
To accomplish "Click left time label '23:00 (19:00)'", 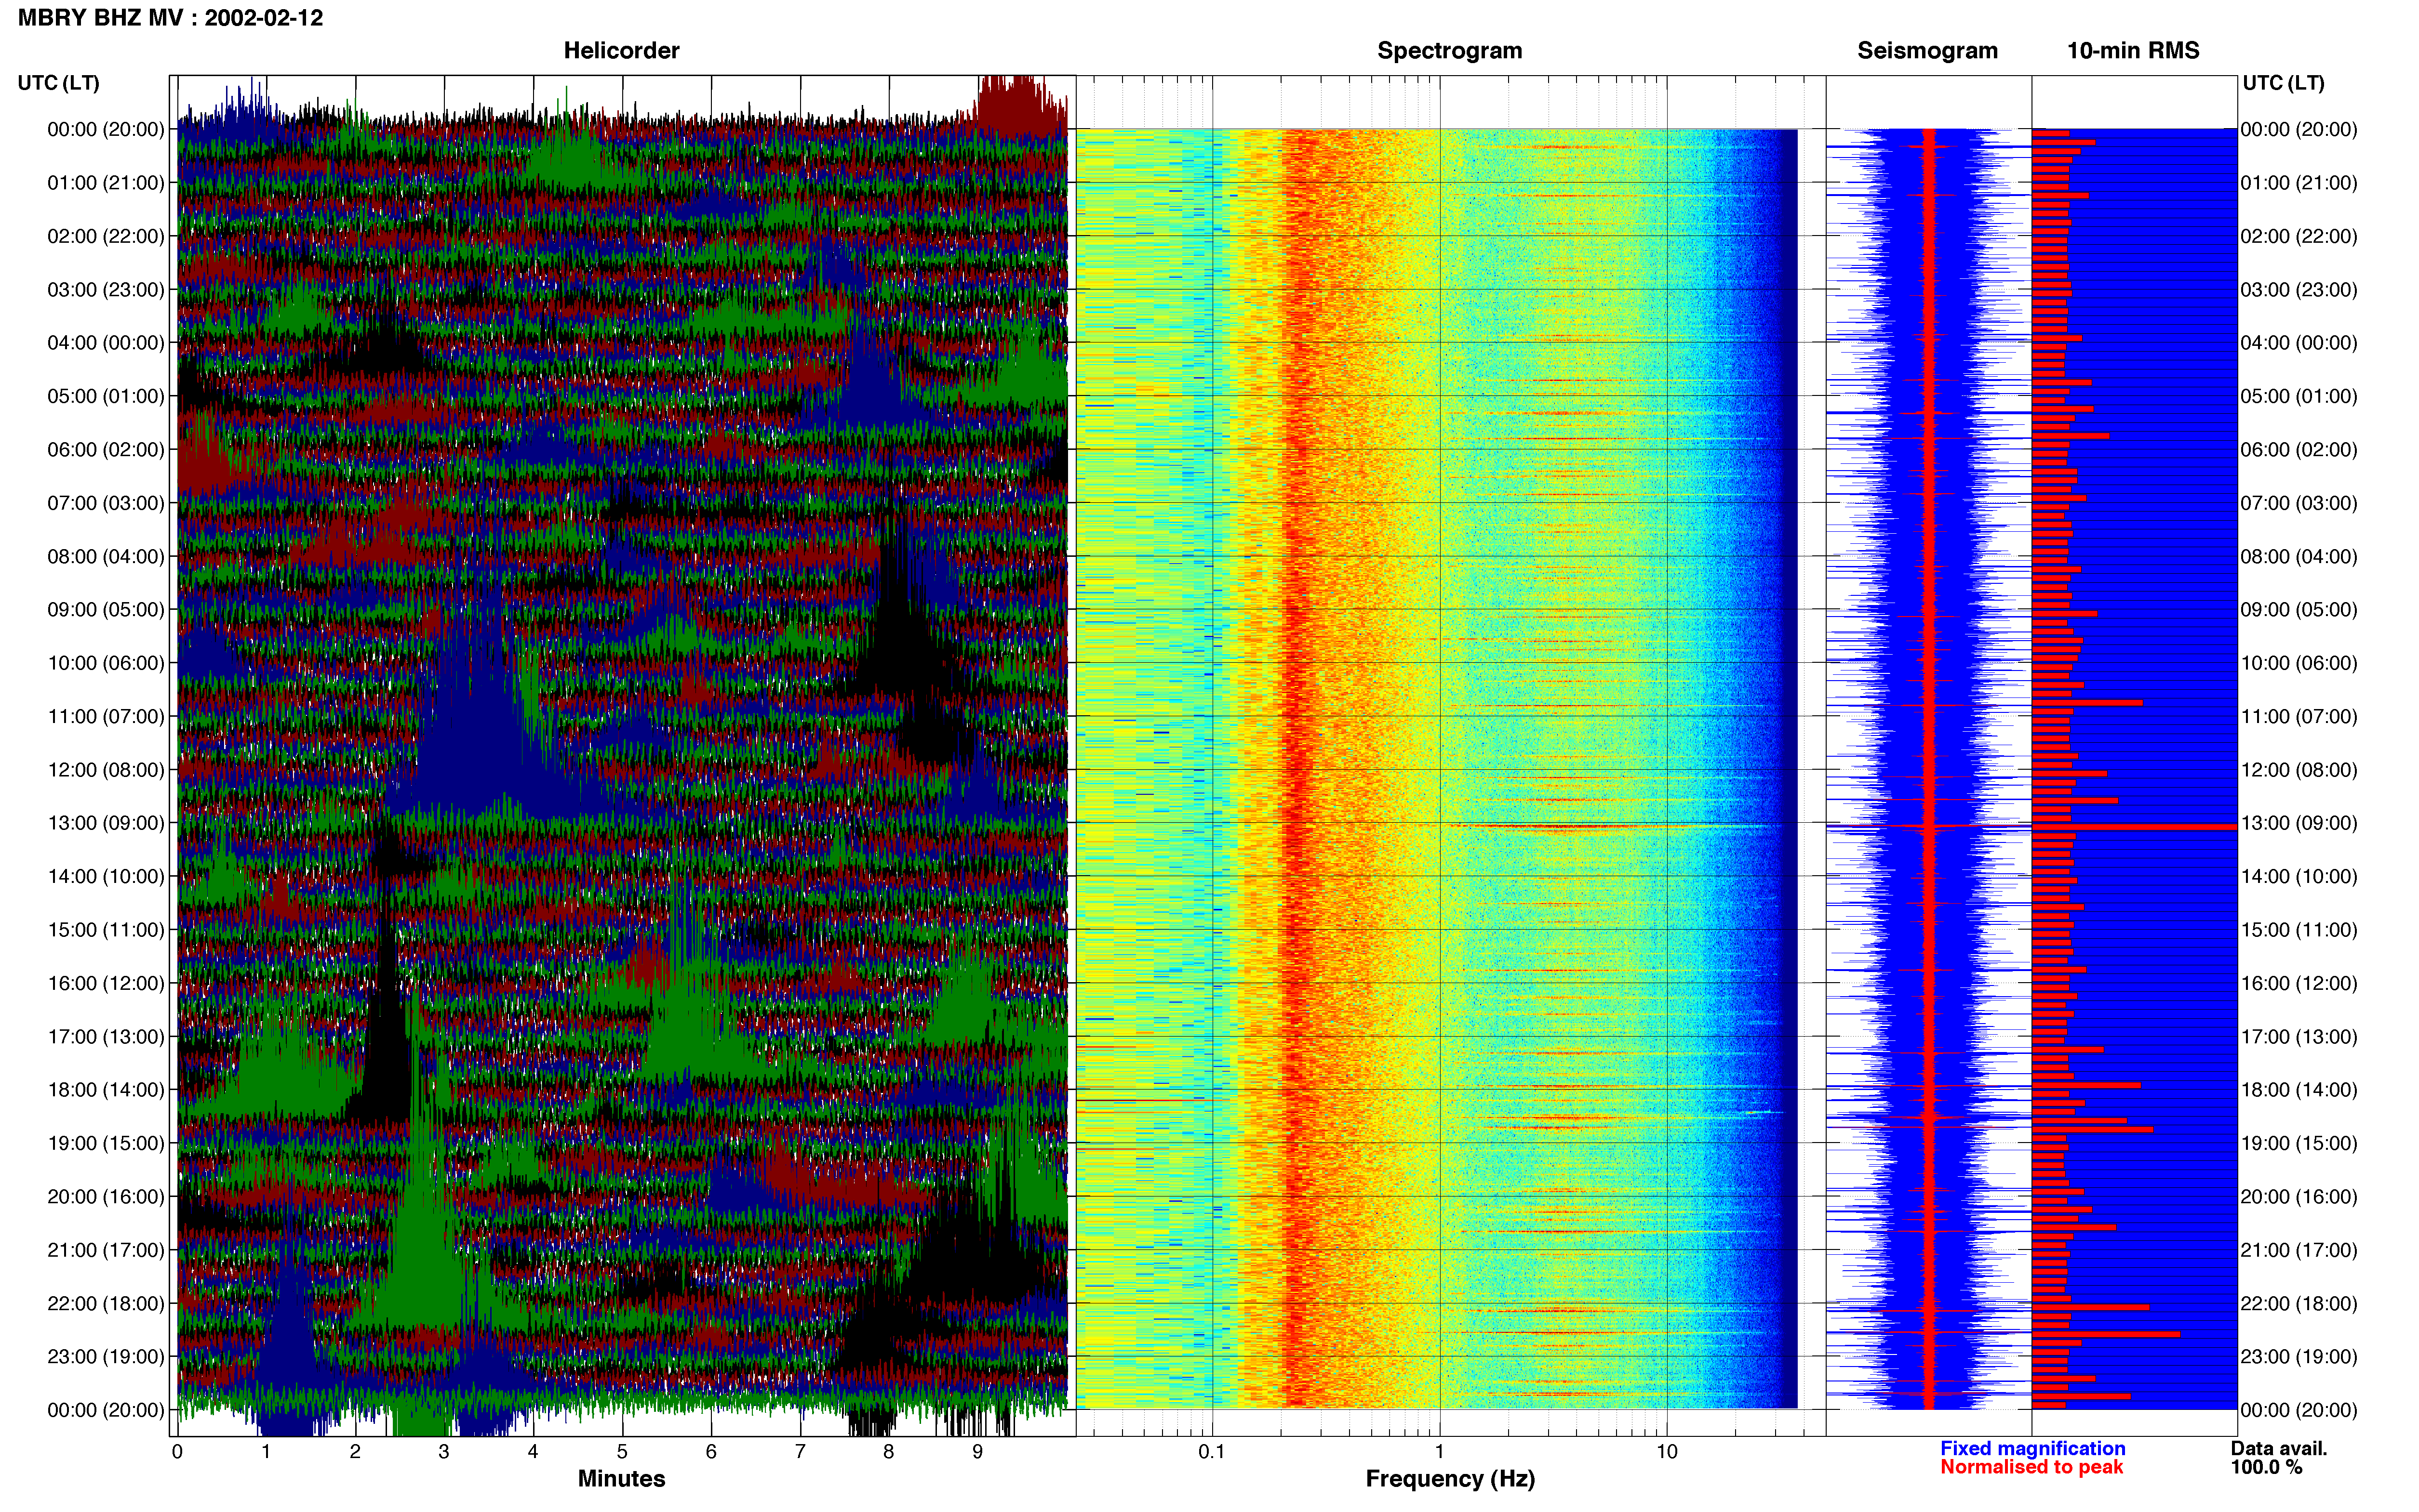I will (106, 1357).
